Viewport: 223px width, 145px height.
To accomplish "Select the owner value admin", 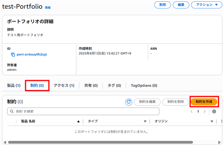I will pos(12,70).
